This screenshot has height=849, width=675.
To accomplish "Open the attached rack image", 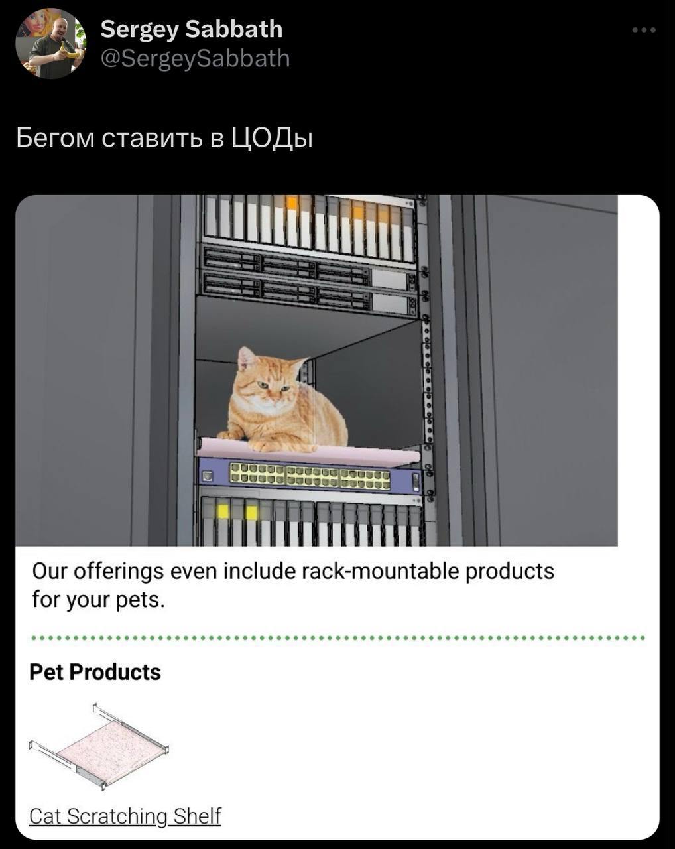I will (316, 370).
